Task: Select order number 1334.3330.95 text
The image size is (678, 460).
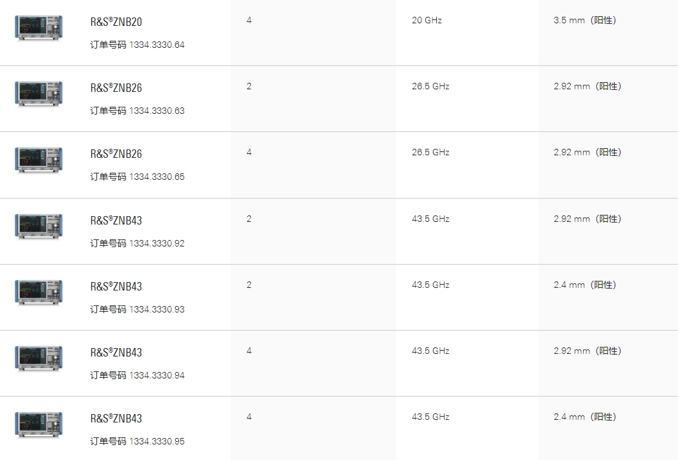Action: coord(156,441)
